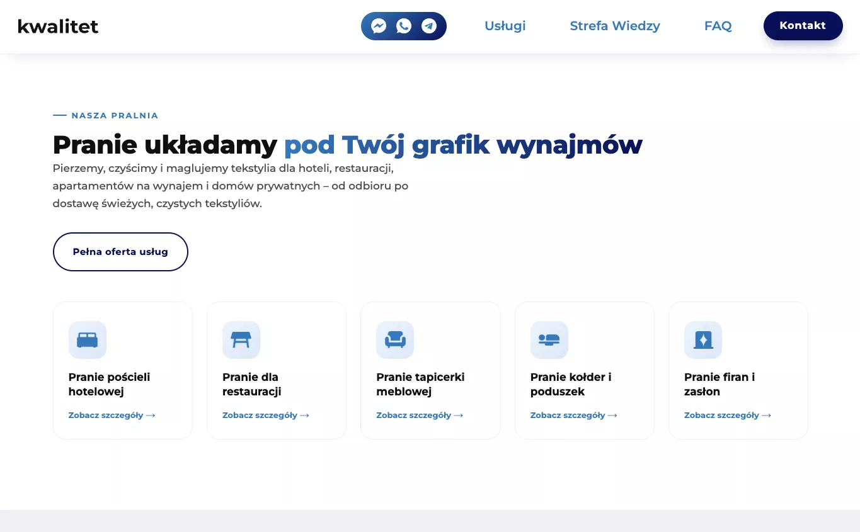This screenshot has height=532, width=860.
Task: Select the Pranie pościeli hotelowej card title
Action: point(109,384)
